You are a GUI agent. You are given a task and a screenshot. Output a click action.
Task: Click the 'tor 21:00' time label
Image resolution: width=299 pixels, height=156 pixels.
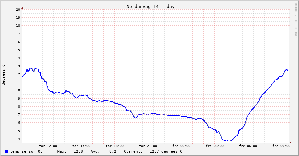[x=148, y=146]
